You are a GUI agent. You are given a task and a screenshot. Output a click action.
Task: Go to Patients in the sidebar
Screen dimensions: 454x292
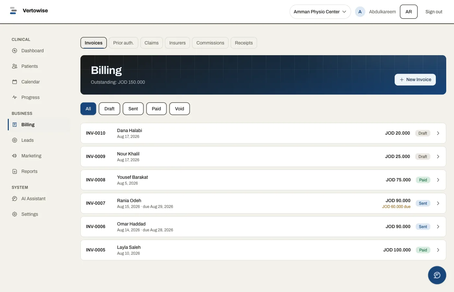coord(39,66)
